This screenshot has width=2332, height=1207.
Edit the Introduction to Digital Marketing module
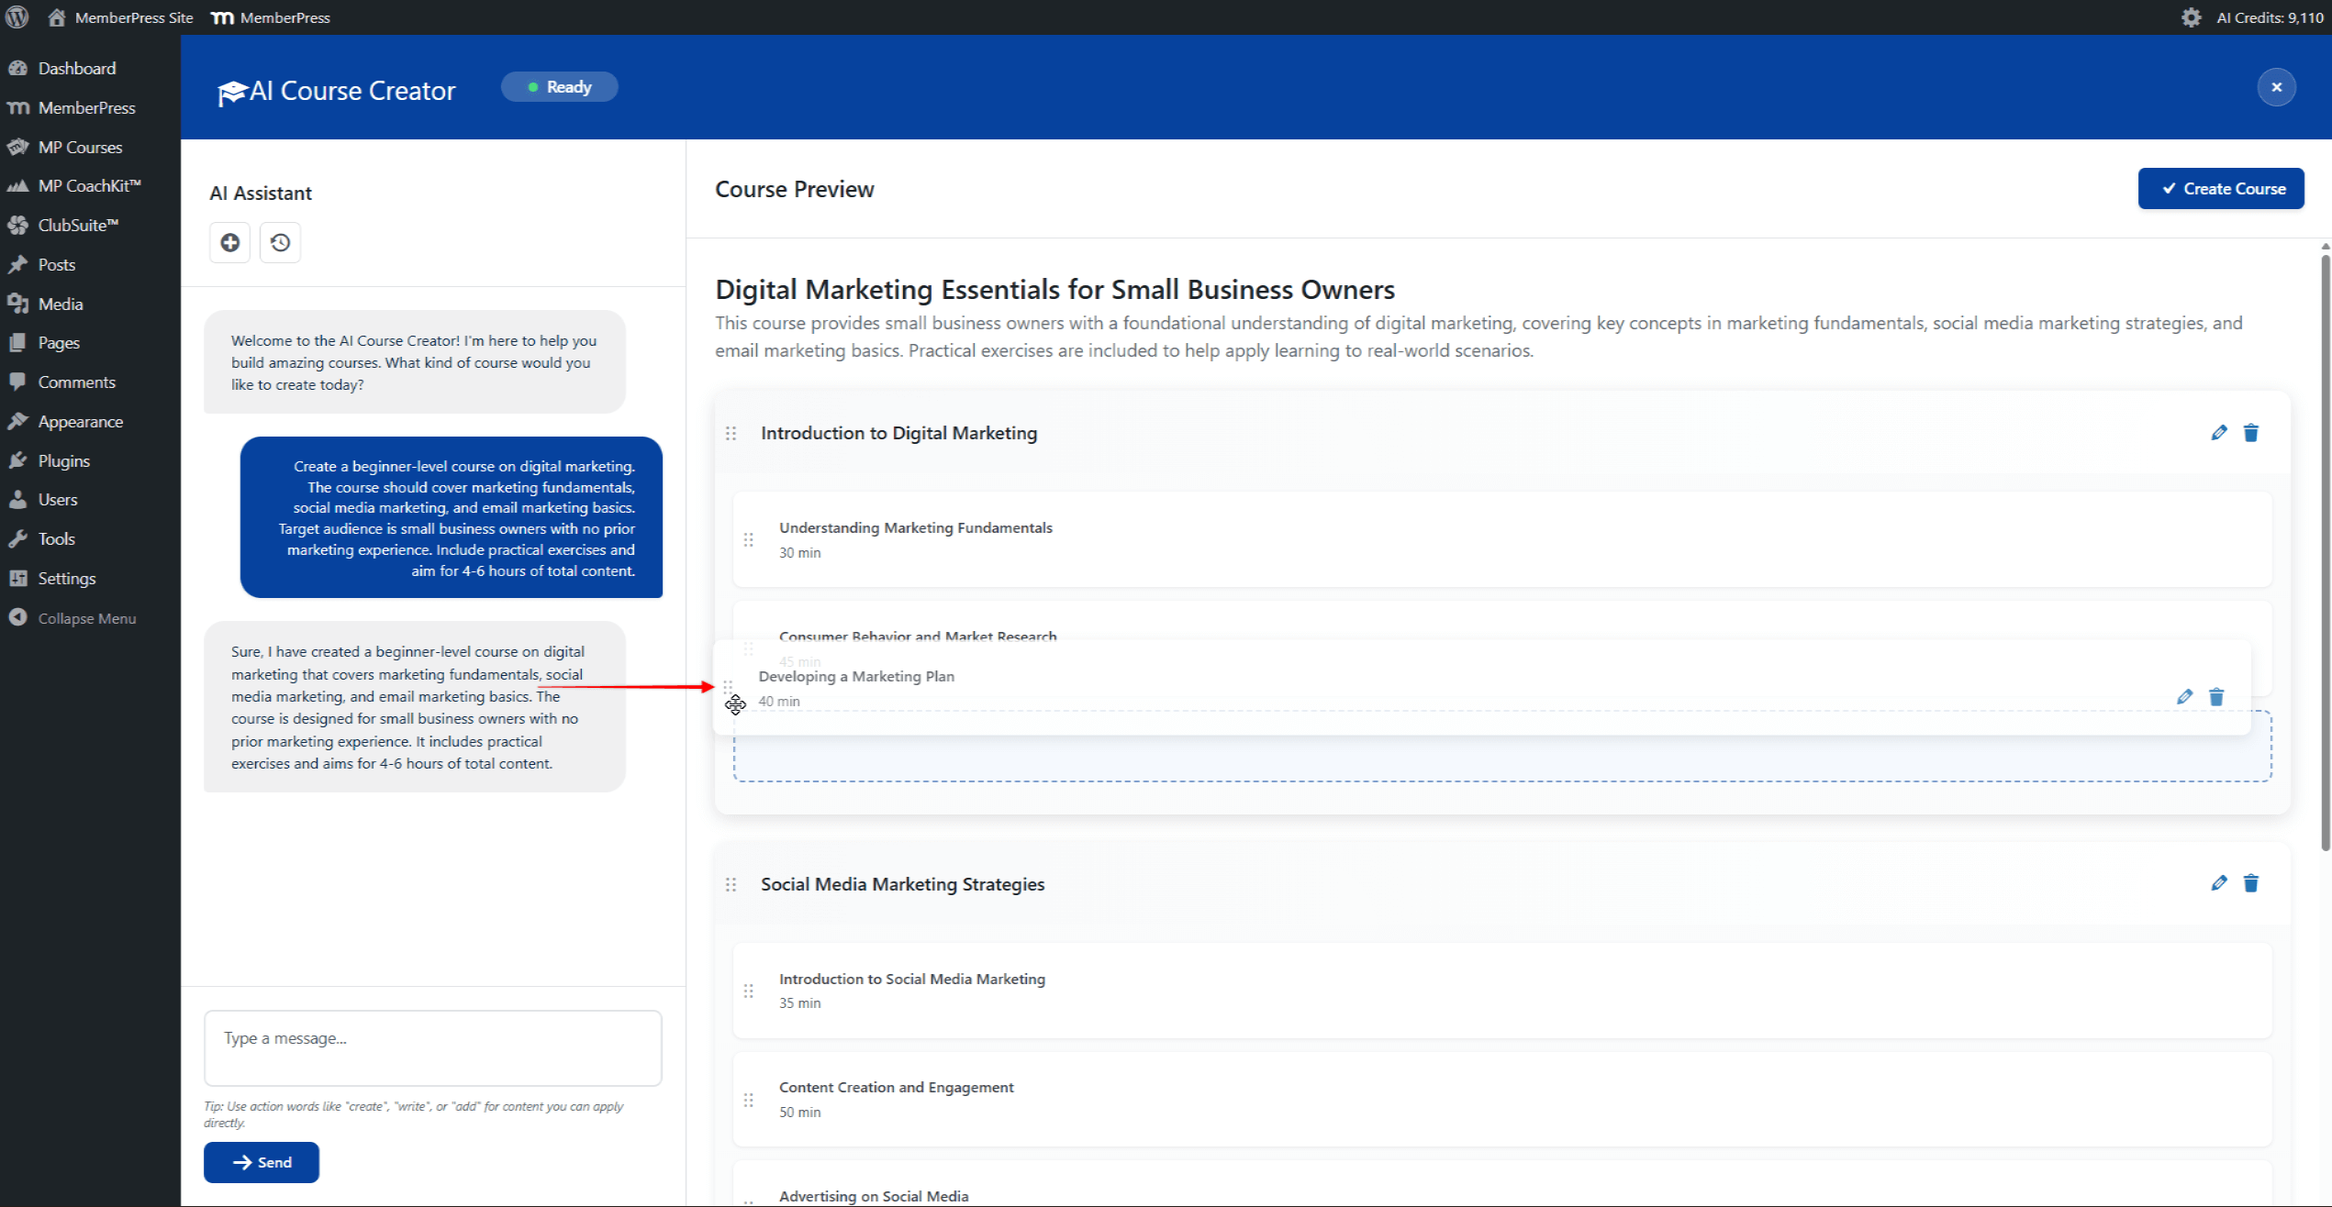tap(2219, 432)
